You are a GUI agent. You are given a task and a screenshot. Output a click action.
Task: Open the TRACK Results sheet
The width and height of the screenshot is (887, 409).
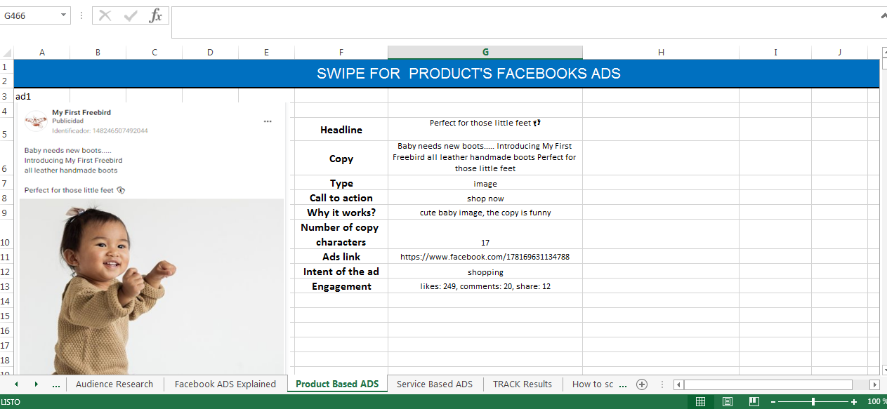pyautogui.click(x=523, y=384)
